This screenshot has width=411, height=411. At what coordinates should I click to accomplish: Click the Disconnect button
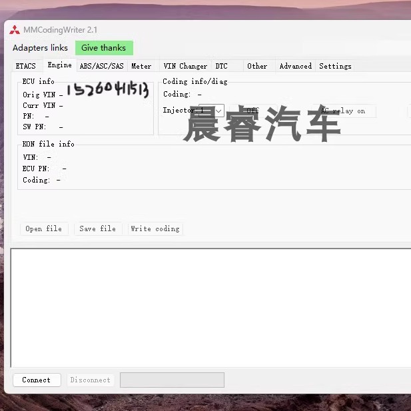[91, 380]
